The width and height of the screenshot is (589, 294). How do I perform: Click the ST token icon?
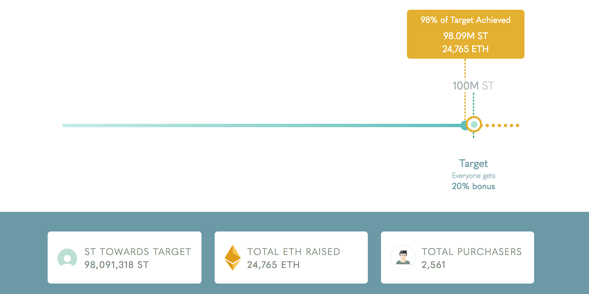point(67,258)
